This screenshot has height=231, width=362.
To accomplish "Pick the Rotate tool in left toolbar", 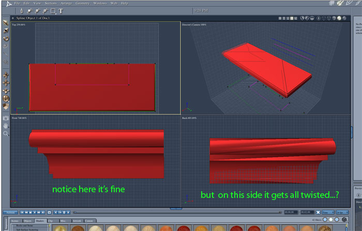I will 6,39.
